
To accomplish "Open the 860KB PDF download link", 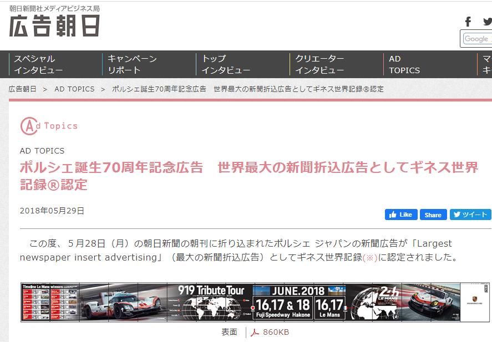I will click(276, 332).
